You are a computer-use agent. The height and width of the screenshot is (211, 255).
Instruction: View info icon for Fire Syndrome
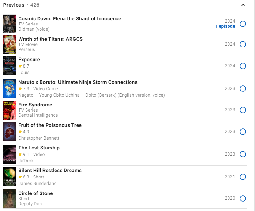(x=243, y=110)
